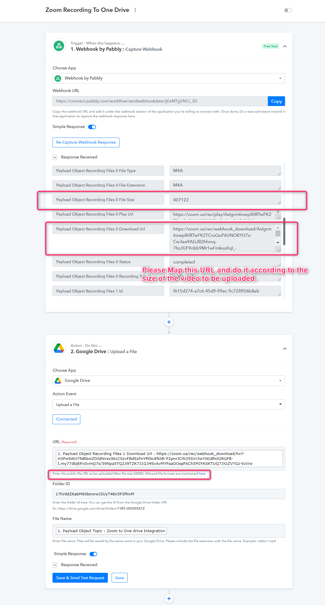Click the response list vertical scrollbar

click(284, 231)
